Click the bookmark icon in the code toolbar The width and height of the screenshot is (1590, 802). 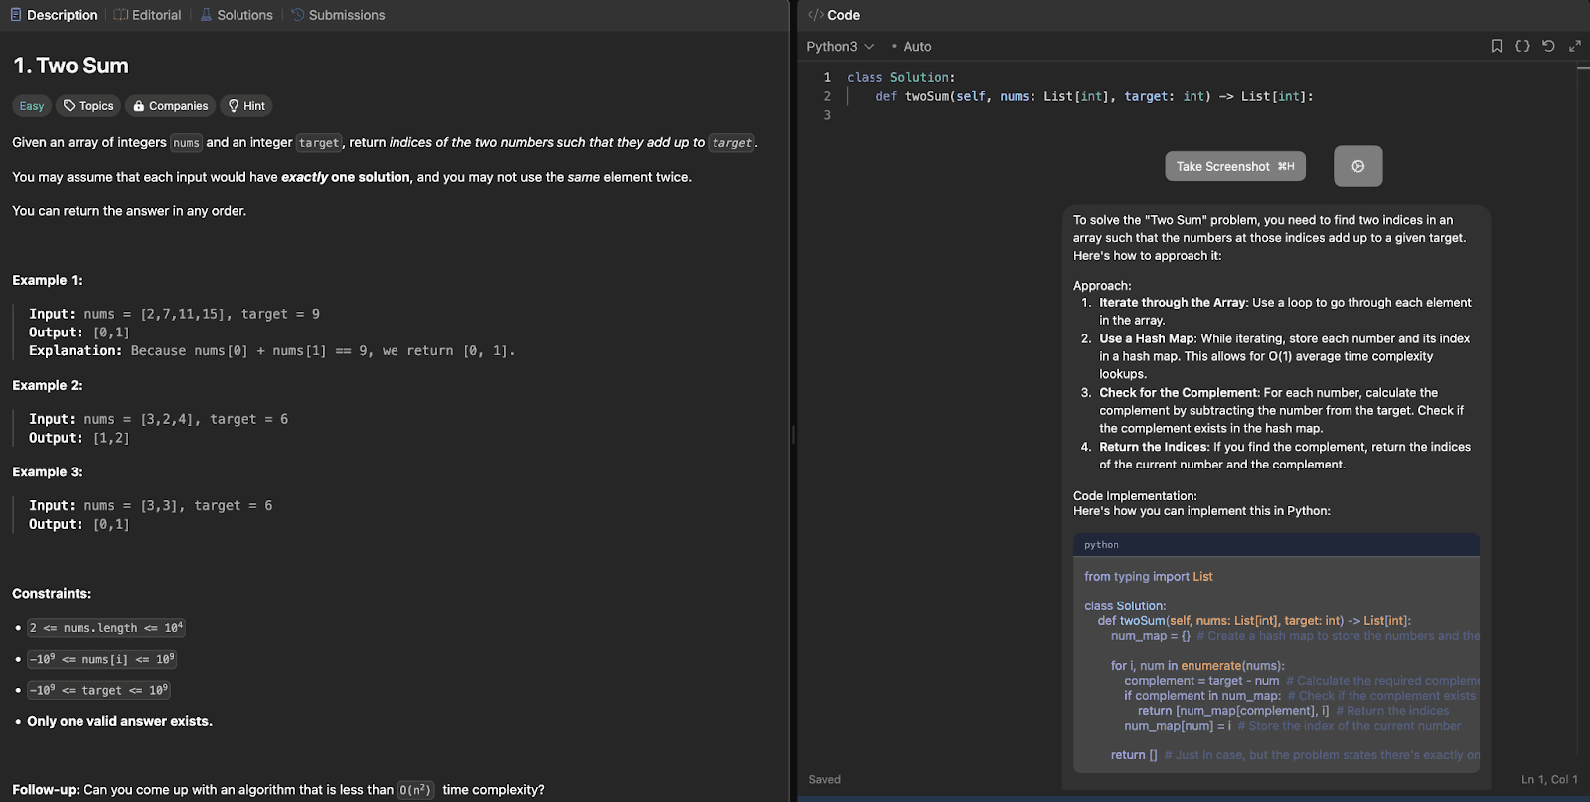pos(1497,46)
